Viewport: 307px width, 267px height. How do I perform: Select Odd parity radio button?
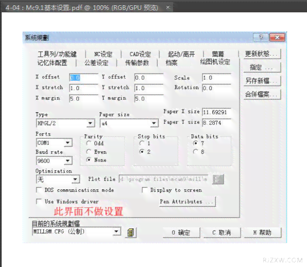[89, 143]
